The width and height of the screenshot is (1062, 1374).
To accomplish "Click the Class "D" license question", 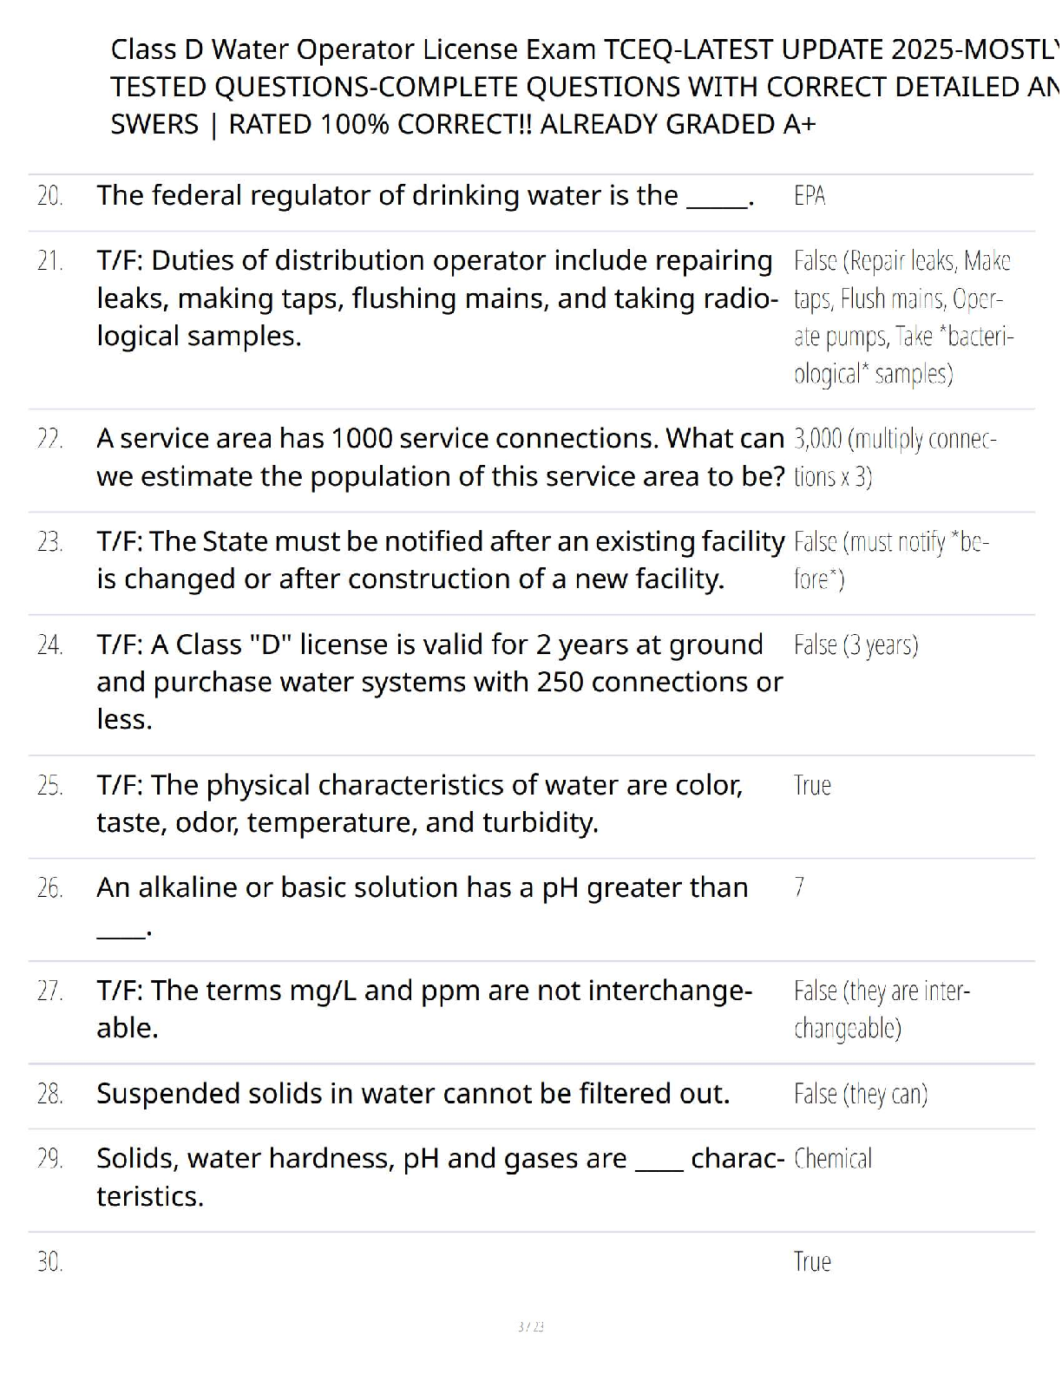I will point(438,682).
